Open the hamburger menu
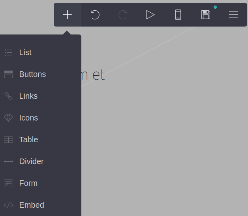The height and width of the screenshot is (216, 248). tap(233, 15)
